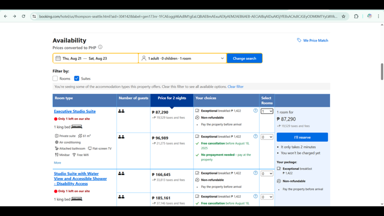This screenshot has height=216, width=384.
Task: Open the adults, children and rooms dropdown
Action: [183, 58]
